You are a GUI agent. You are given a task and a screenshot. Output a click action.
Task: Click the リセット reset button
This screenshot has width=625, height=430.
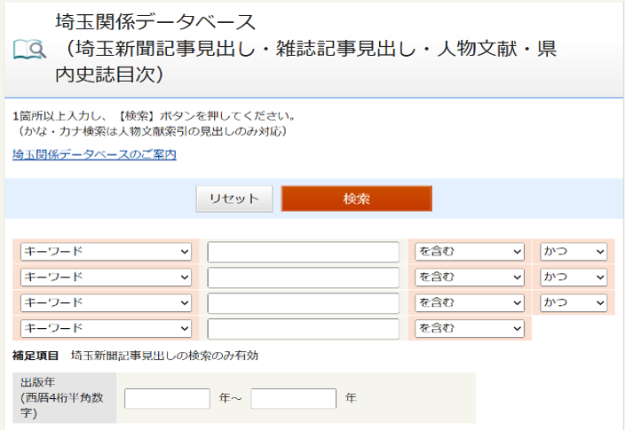tap(233, 199)
